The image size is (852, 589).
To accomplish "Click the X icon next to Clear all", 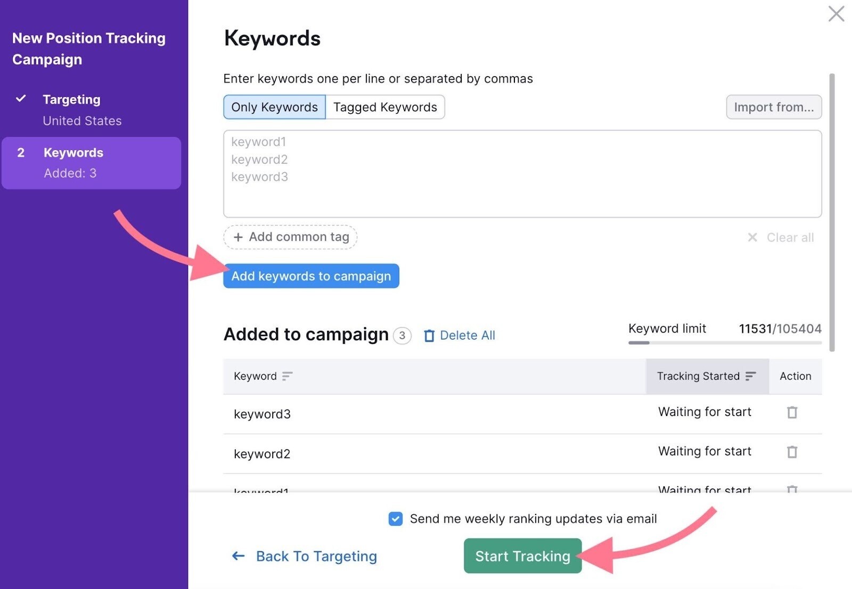I will [x=752, y=237].
